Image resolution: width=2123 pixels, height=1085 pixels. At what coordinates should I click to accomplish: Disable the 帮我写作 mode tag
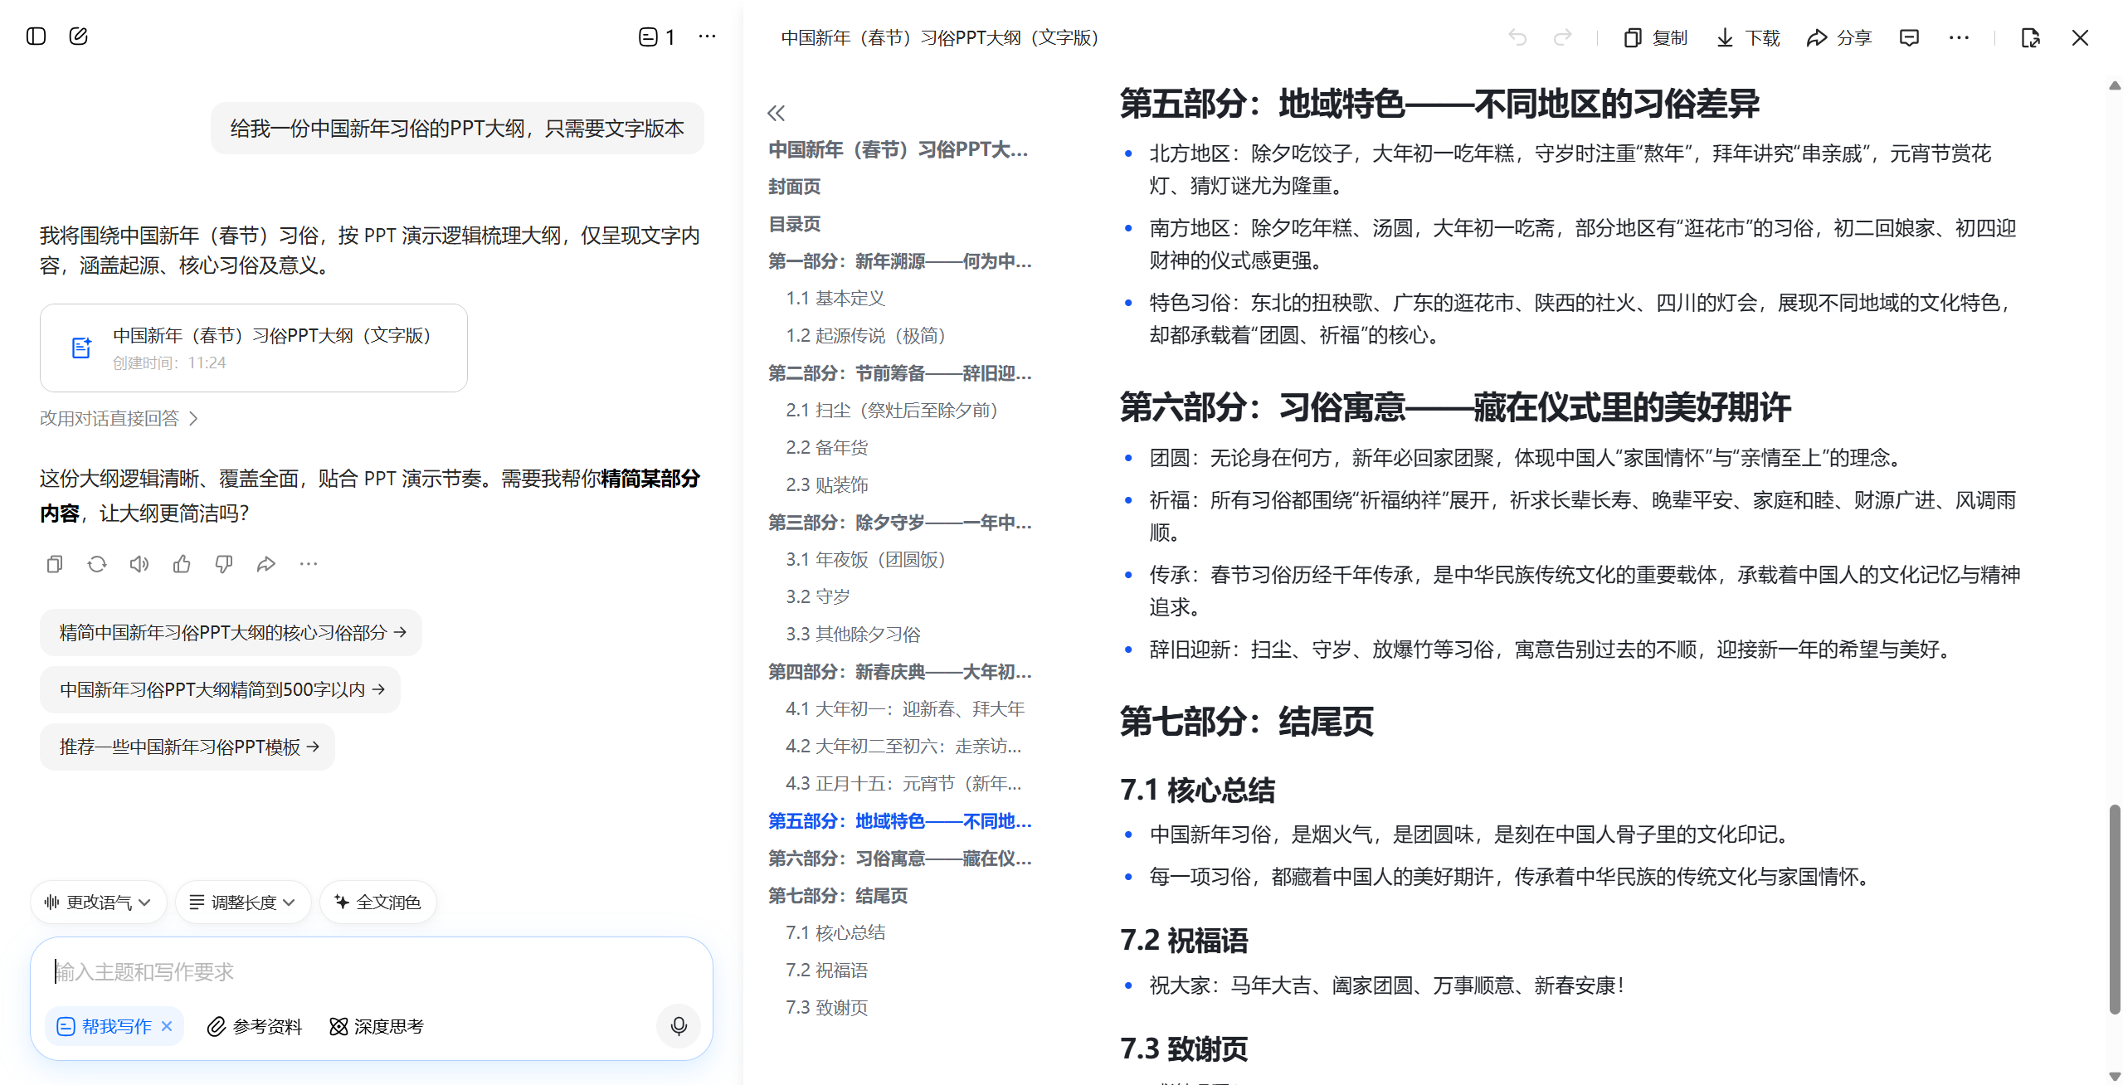[167, 1026]
